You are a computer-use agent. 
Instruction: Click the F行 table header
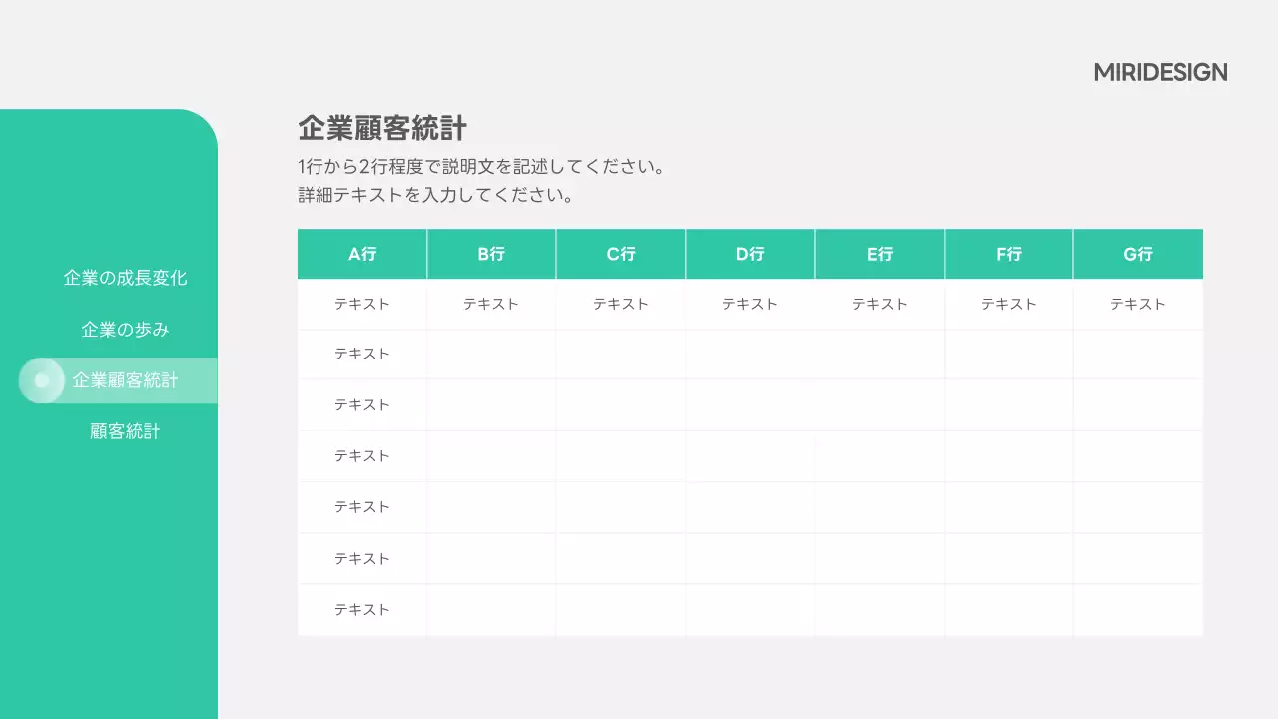coord(1008,254)
